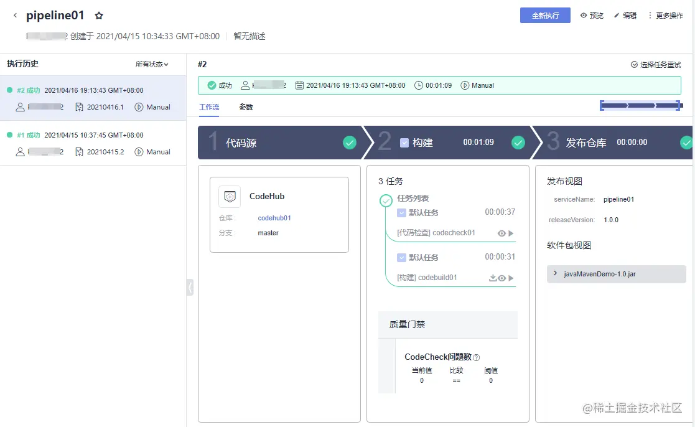
Task: Star the pipeline01 as favorite
Action: pos(99,16)
